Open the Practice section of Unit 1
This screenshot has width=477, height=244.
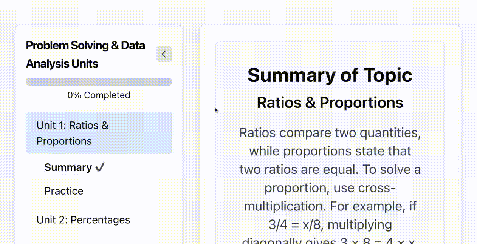click(x=64, y=191)
